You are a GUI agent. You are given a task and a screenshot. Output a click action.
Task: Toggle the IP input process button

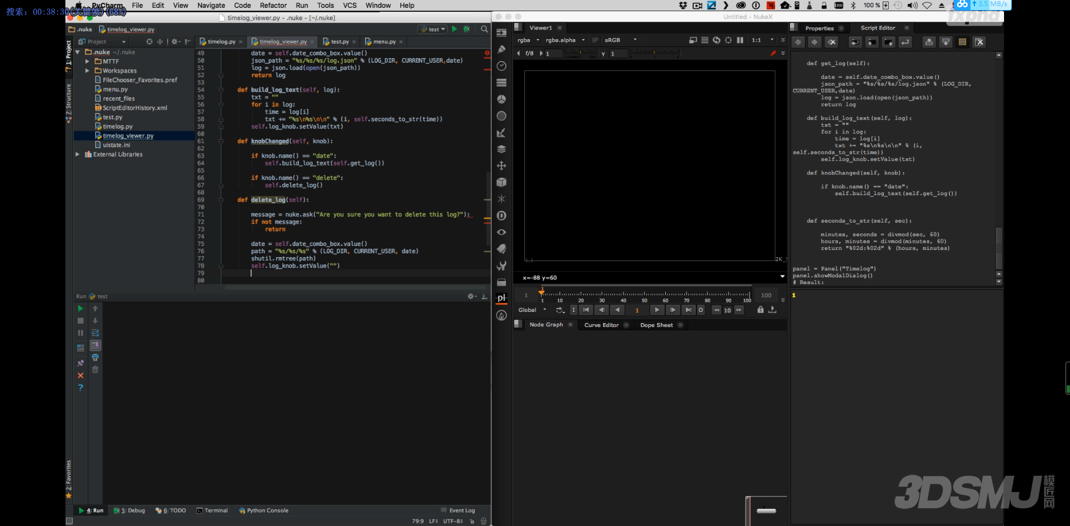pos(595,40)
